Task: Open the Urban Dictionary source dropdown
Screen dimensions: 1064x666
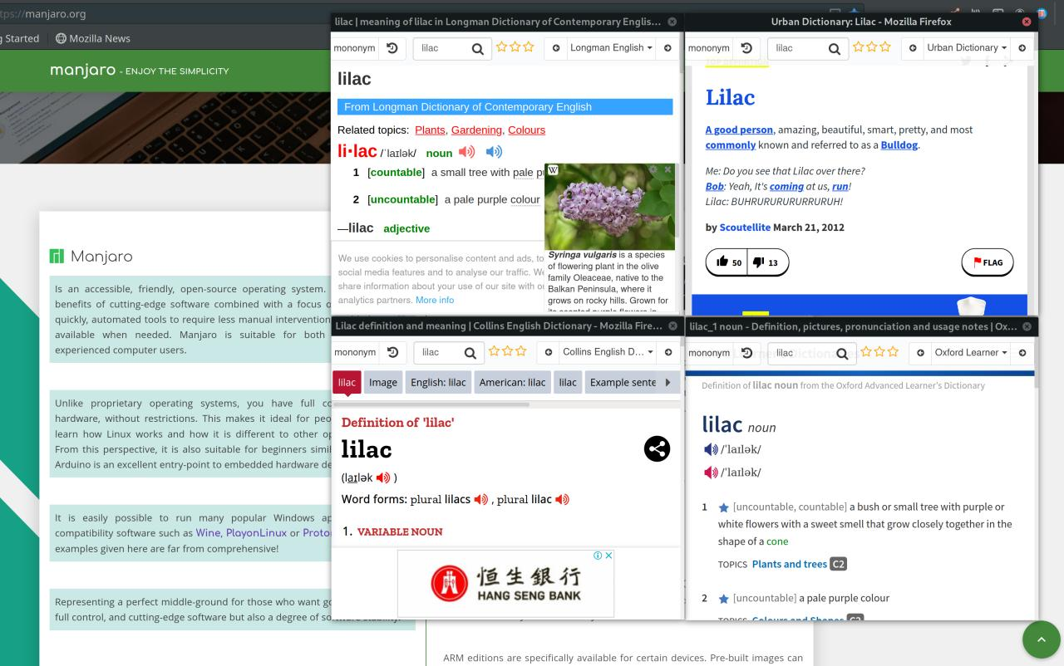Action: [x=966, y=47]
